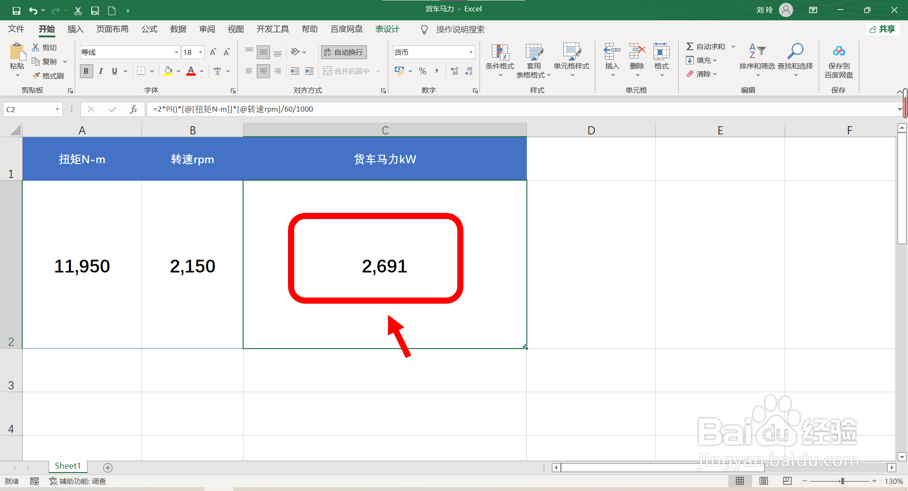The height and width of the screenshot is (491, 908).
Task: Switch to the 公式 Formulas tab
Action: [x=149, y=29]
